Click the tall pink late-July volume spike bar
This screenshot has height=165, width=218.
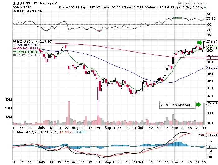[x=69, y=113]
